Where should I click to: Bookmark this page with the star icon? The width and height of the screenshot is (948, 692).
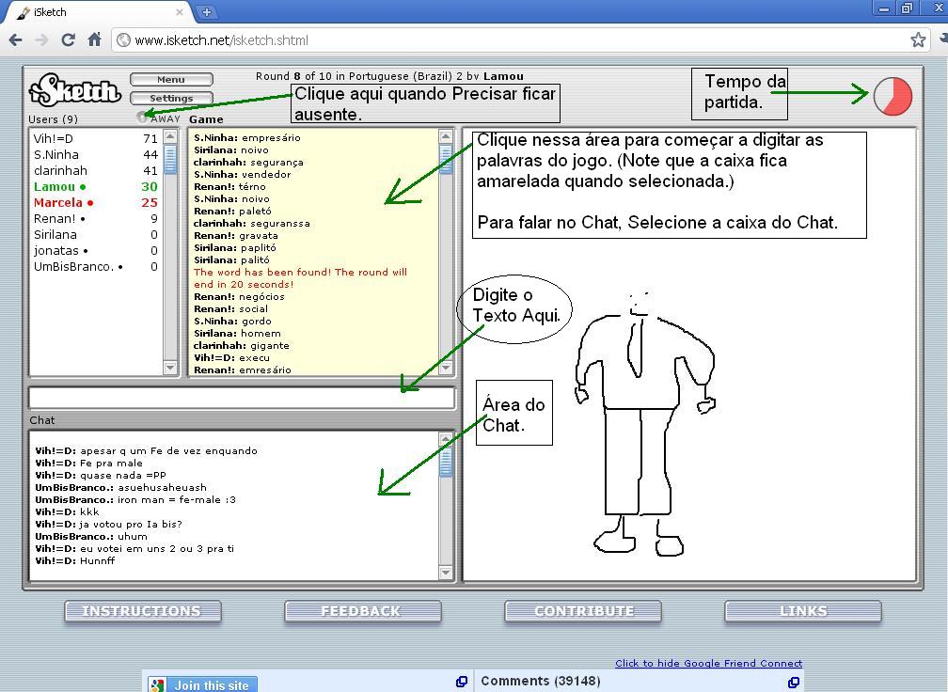[x=918, y=39]
